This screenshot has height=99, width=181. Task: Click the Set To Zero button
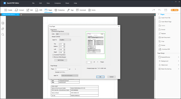point(61,60)
